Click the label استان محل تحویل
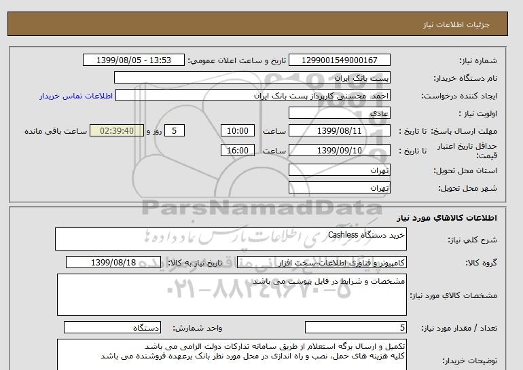Viewport: 523px width, 370px height. click(x=465, y=170)
